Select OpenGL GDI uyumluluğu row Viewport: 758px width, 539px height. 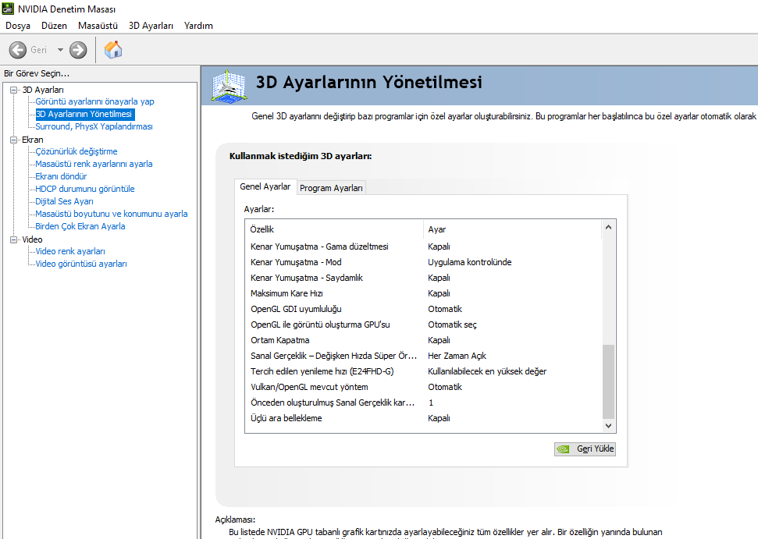(x=424, y=309)
